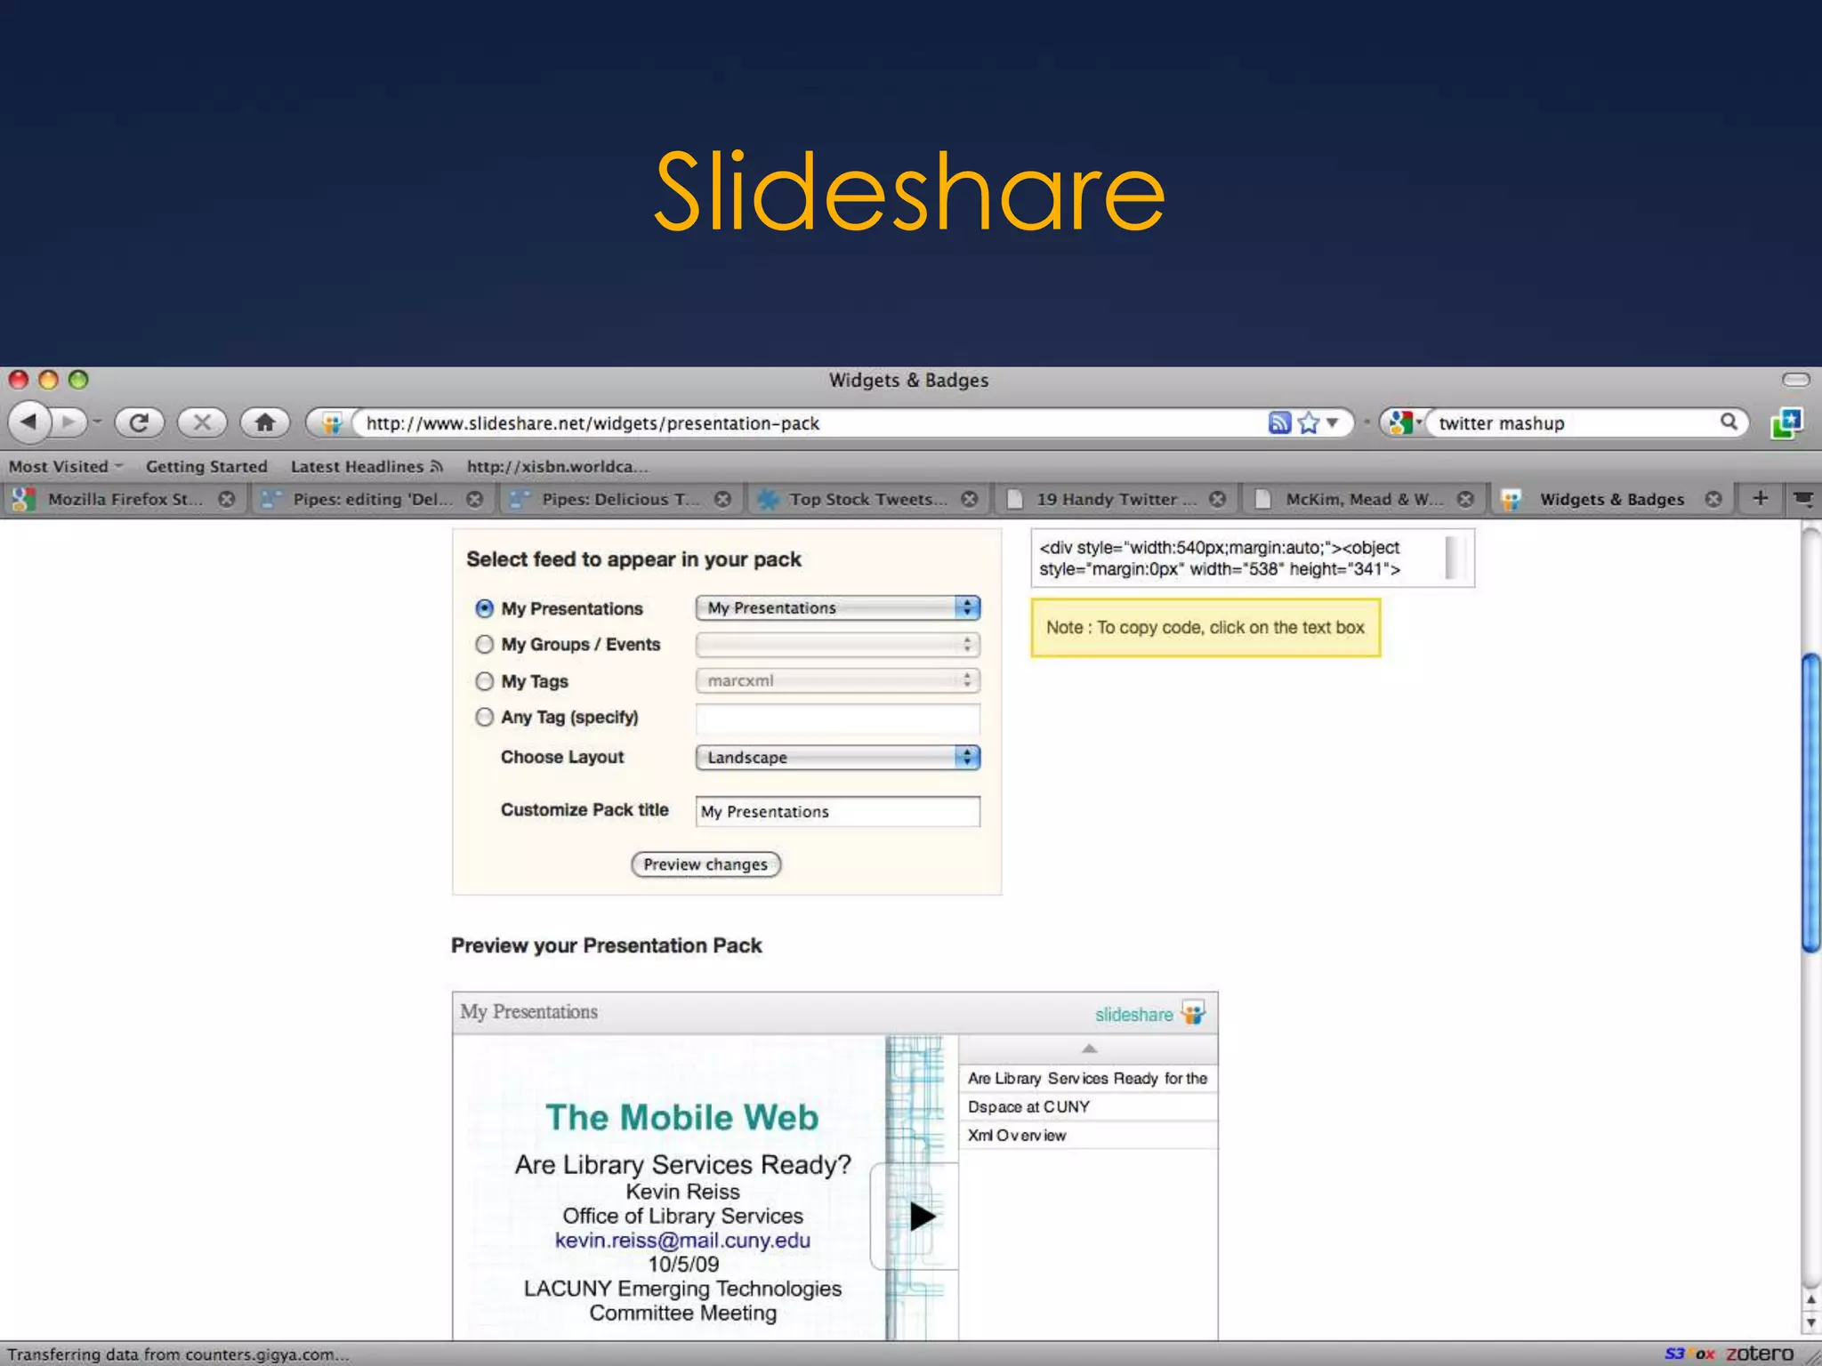Click the zotero status bar icon

click(x=1760, y=1354)
